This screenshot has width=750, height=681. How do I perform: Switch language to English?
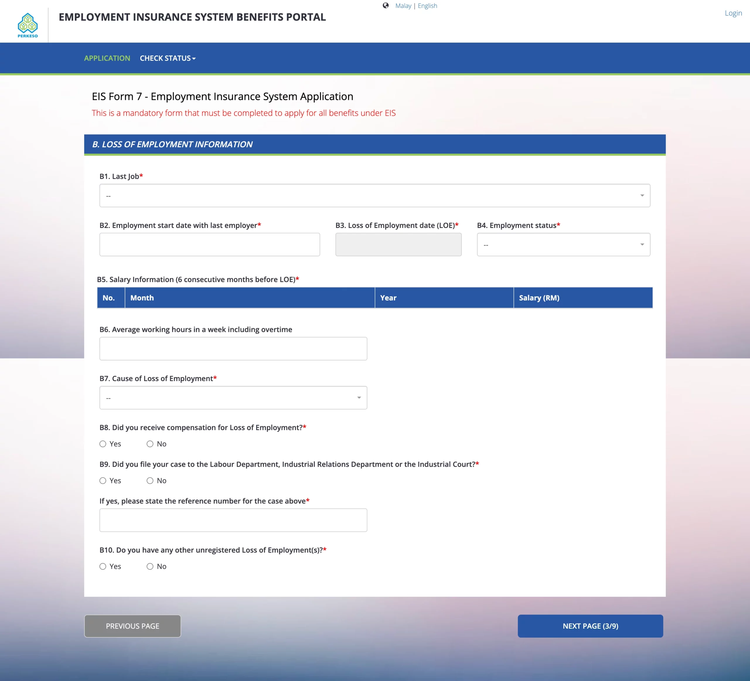tap(427, 6)
